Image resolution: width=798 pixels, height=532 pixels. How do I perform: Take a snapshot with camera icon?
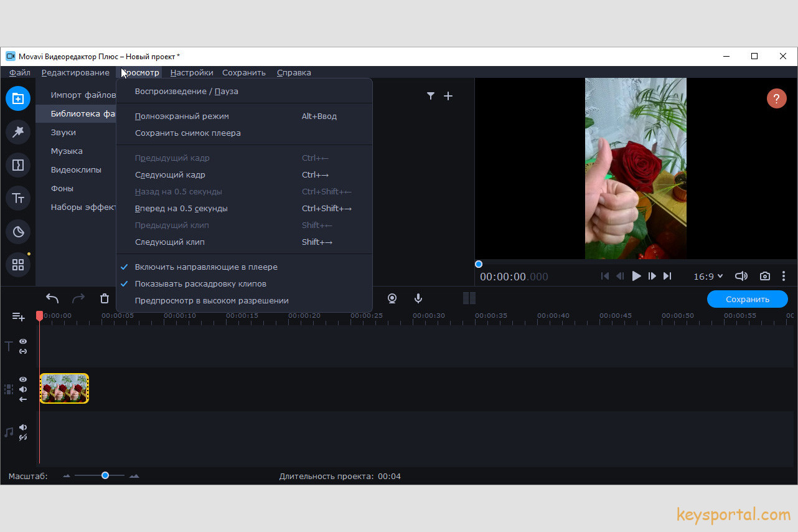click(764, 276)
